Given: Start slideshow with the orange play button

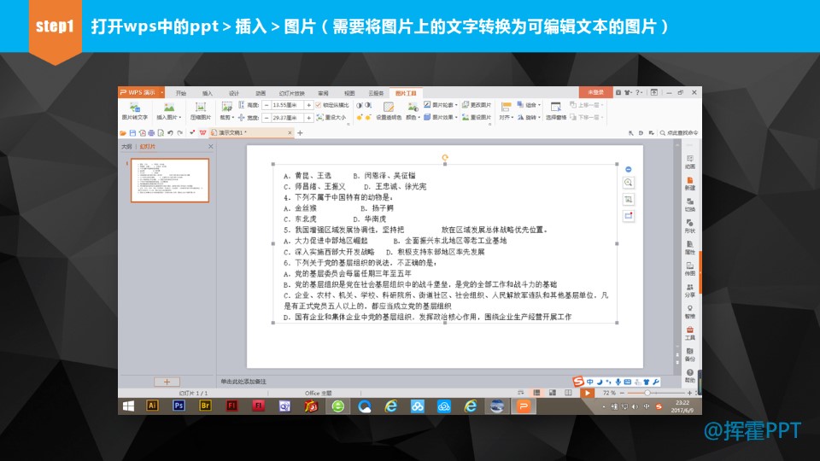Looking at the screenshot, I should pyautogui.click(x=587, y=393).
